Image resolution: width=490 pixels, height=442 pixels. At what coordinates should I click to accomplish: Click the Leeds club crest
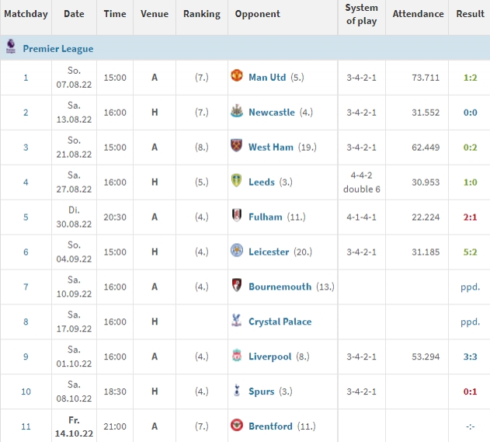(237, 180)
